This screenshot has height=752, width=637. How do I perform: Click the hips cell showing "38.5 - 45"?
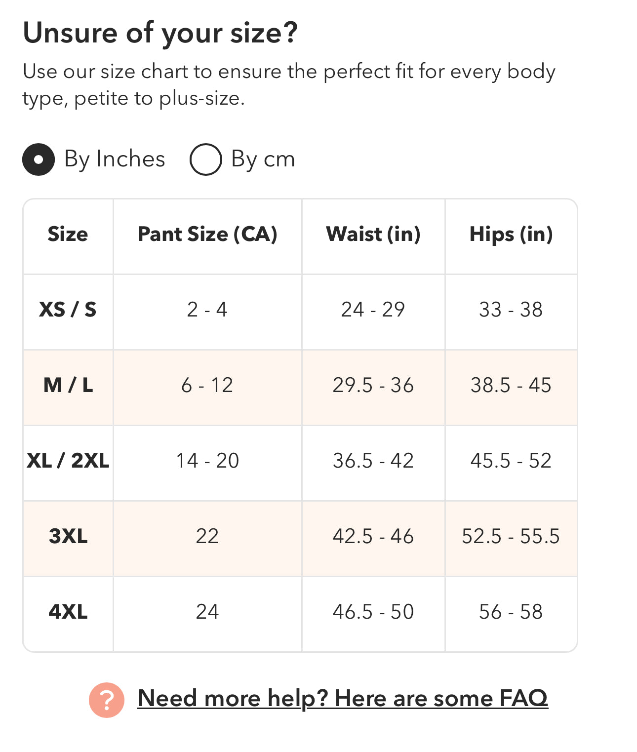pyautogui.click(x=511, y=385)
